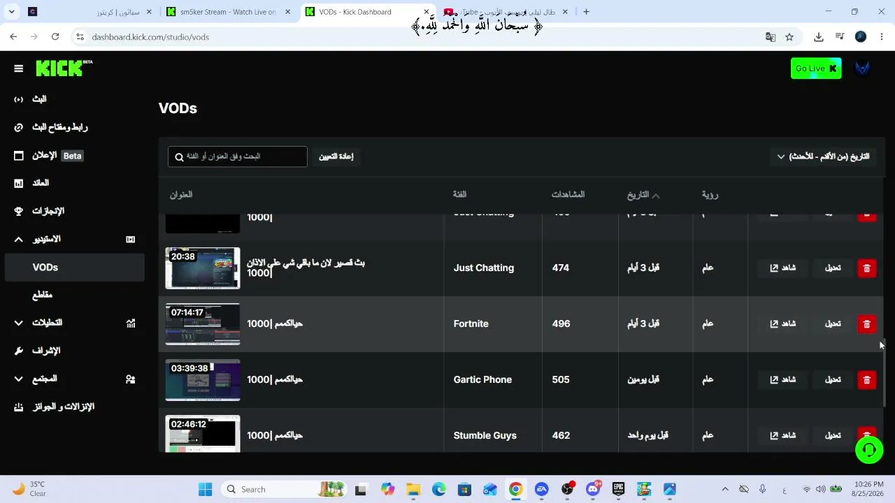This screenshot has height=503, width=895.
Task: Open the Chrome menu with the three dots
Action: (x=882, y=37)
